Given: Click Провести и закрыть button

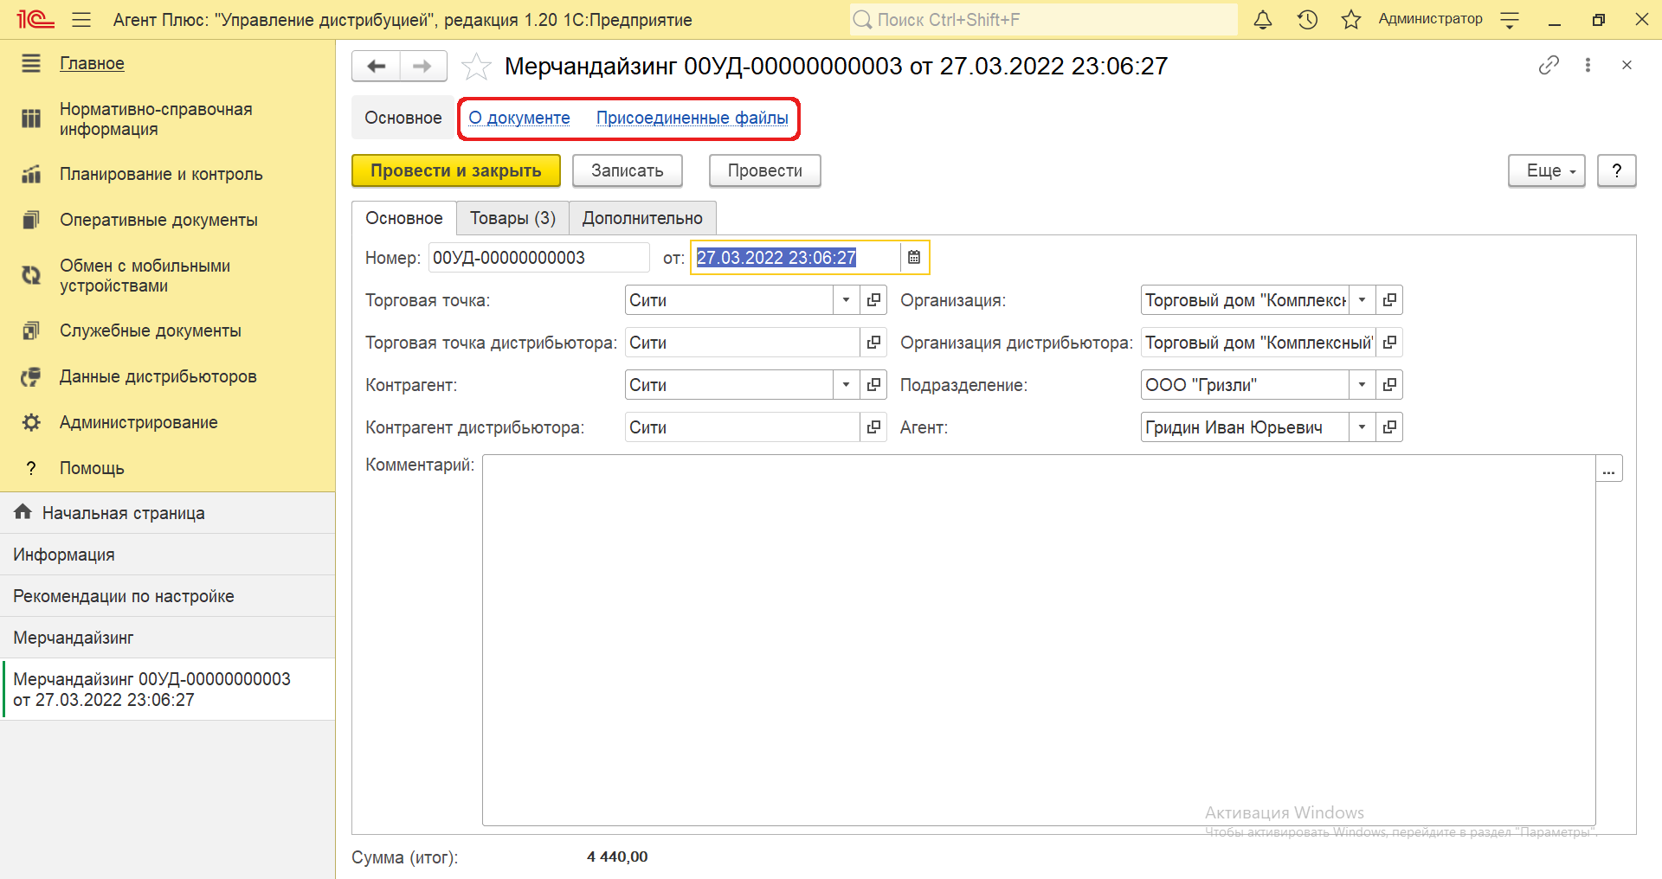Looking at the screenshot, I should tap(456, 170).
